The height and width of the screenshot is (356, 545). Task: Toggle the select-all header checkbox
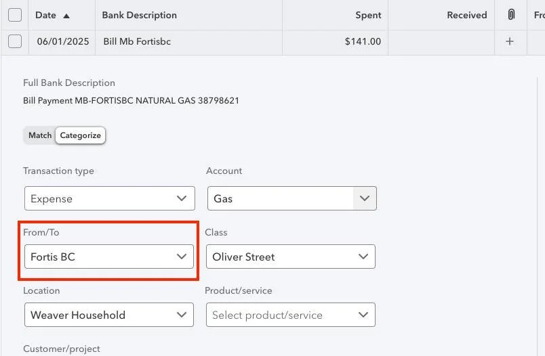pyautogui.click(x=15, y=15)
